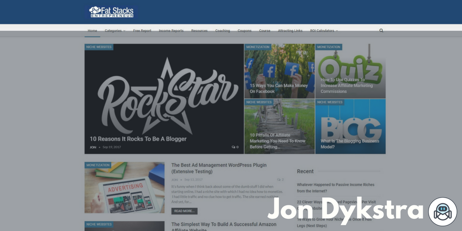462x231 pixels.
Task: Click the Recent sidebar heading
Action: [305, 171]
